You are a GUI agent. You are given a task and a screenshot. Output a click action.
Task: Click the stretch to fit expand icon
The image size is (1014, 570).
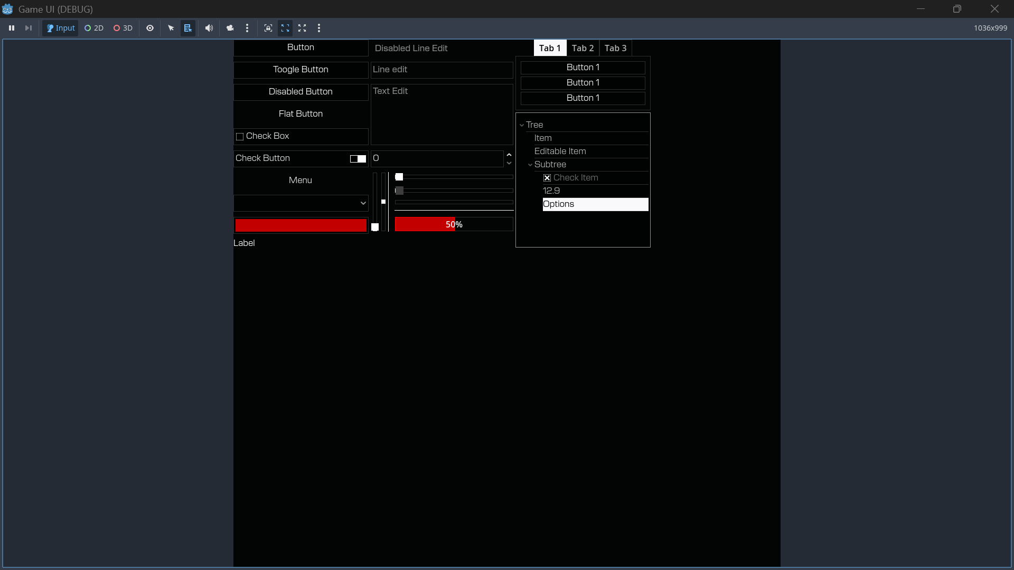click(x=302, y=28)
